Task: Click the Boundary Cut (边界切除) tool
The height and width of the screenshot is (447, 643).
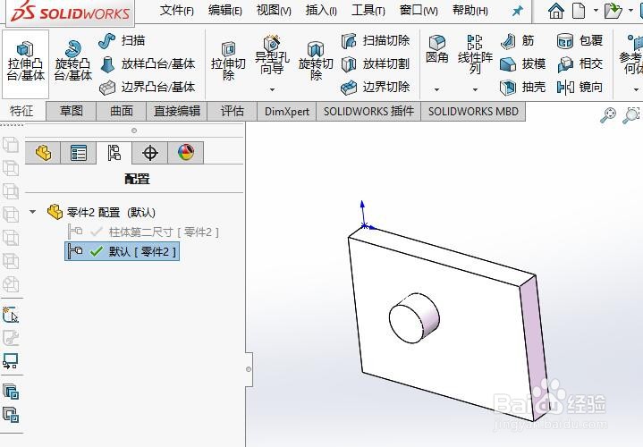Action: (376, 87)
